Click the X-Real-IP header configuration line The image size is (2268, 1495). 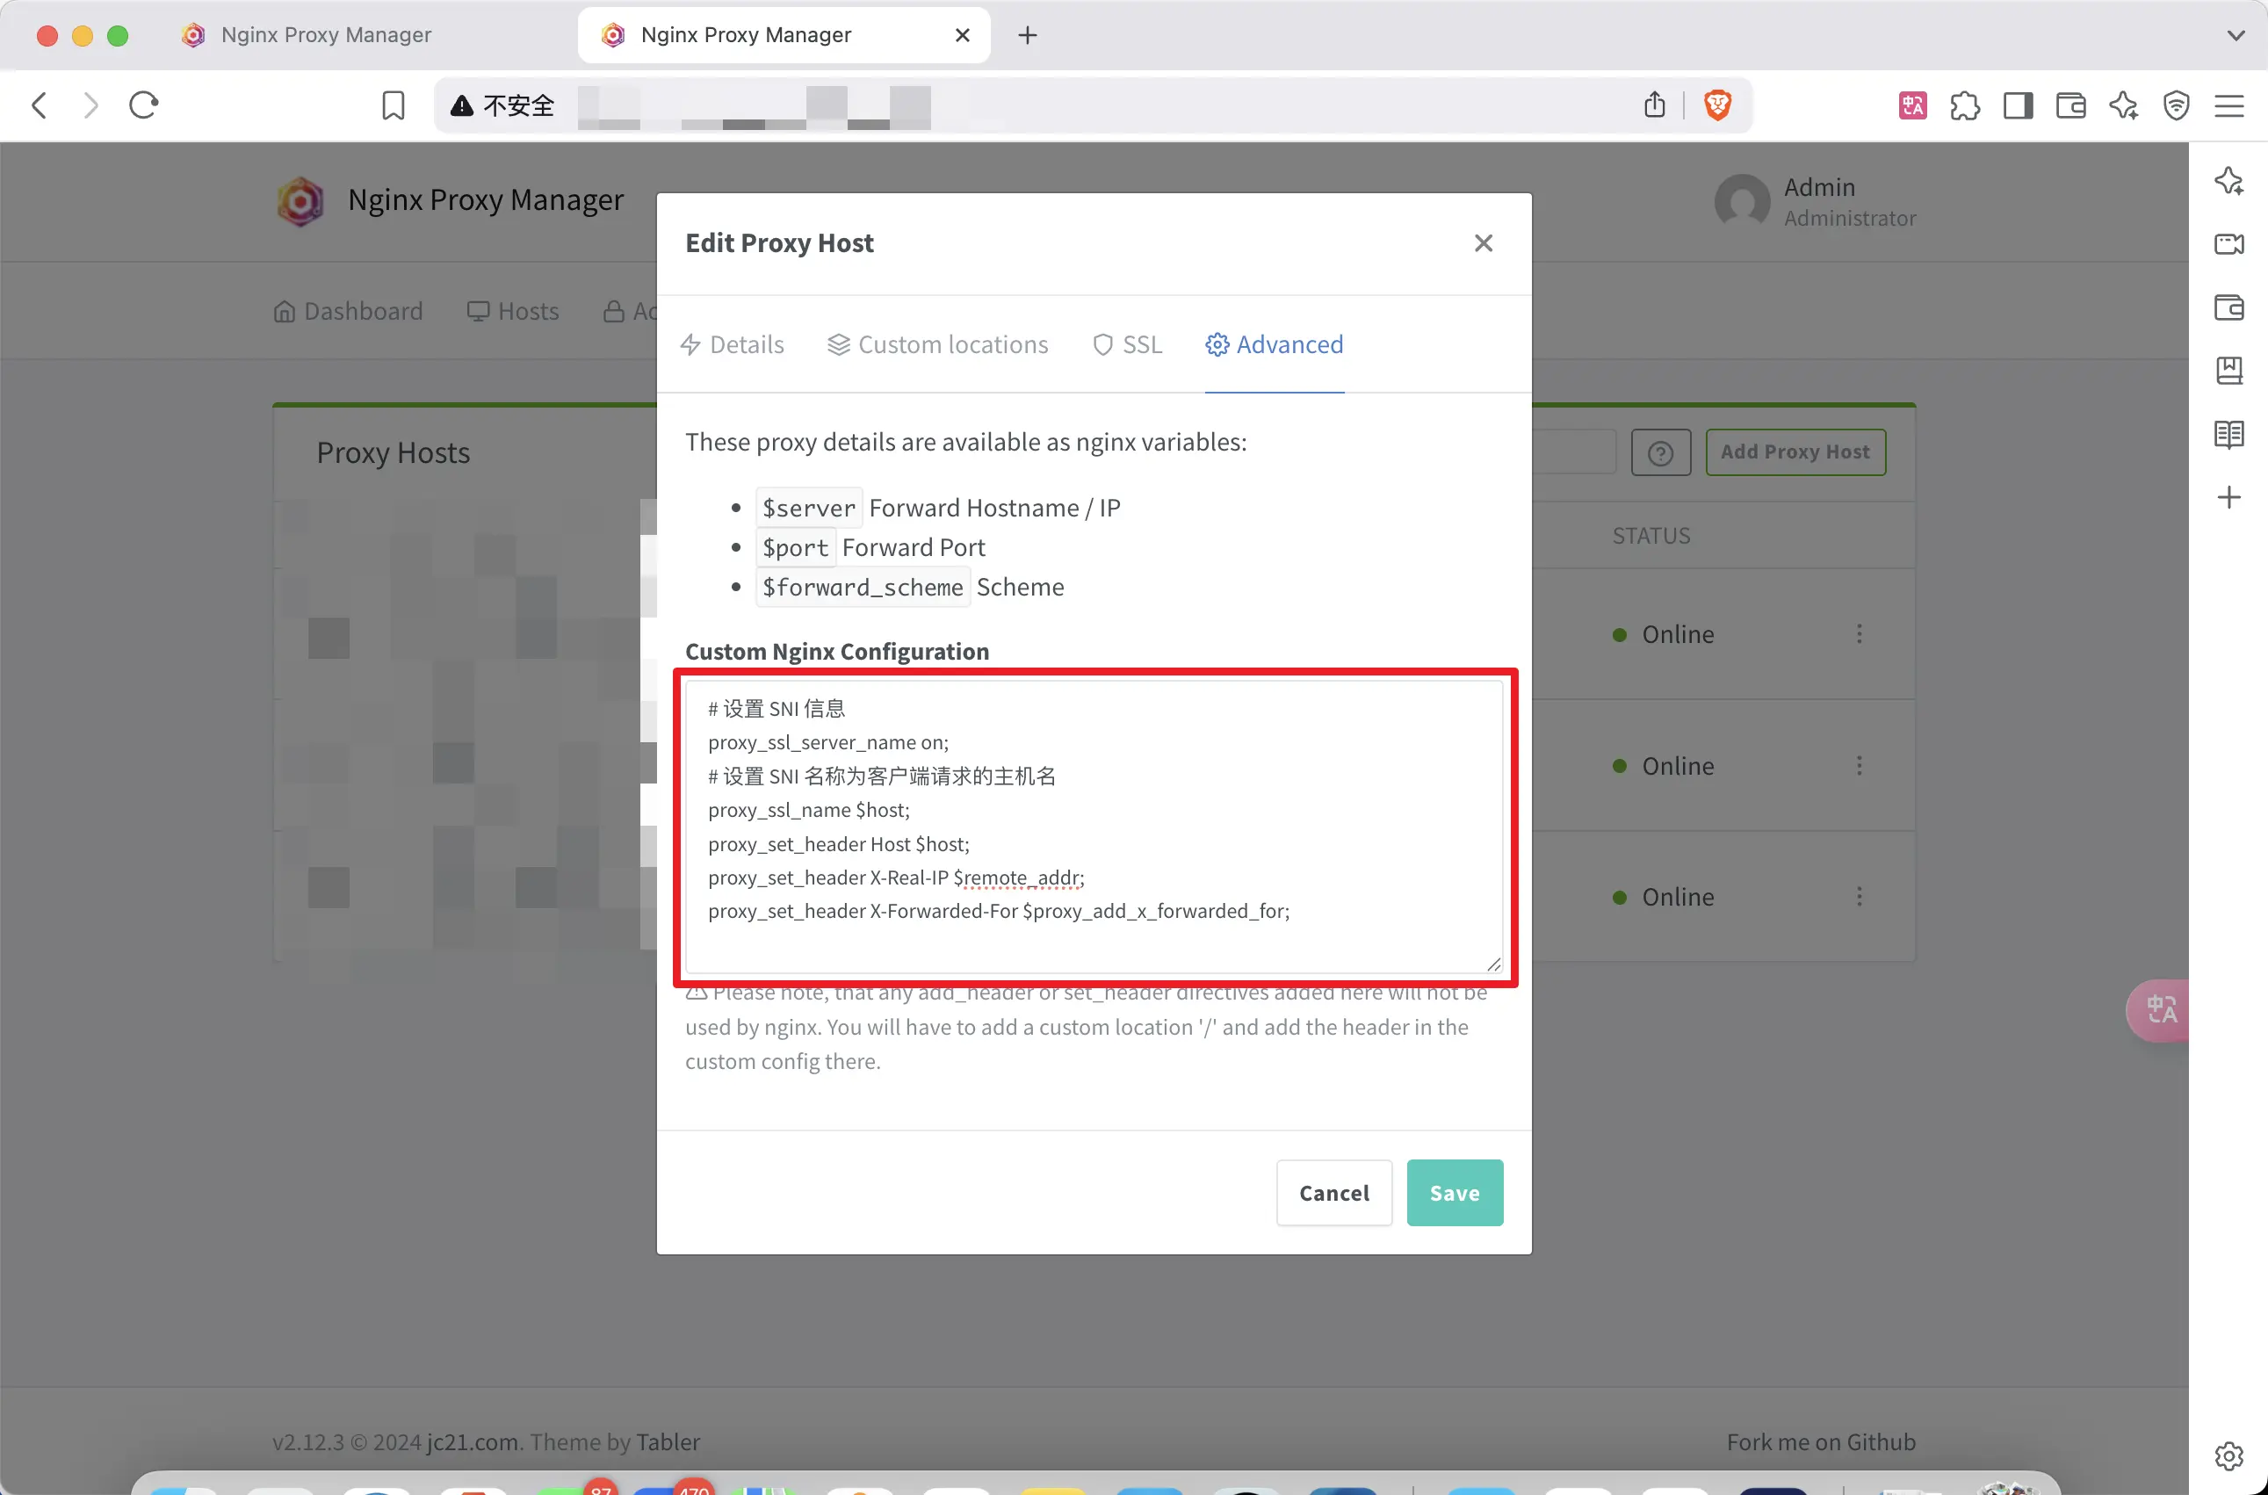point(895,877)
